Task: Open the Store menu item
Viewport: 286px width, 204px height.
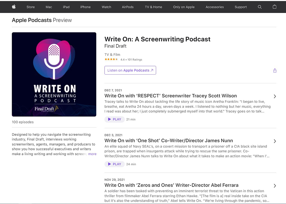Action: click(x=31, y=7)
